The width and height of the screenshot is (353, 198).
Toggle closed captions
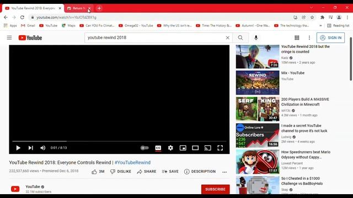(158, 148)
